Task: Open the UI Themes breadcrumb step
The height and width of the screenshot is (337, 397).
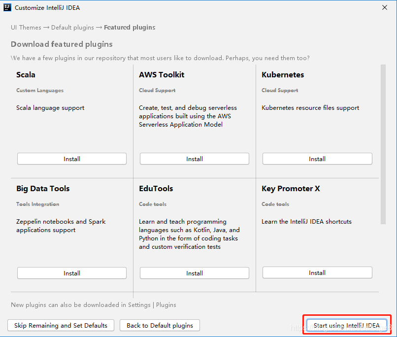Action: click(x=26, y=27)
